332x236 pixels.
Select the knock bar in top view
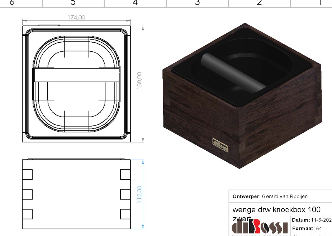coord(77,75)
